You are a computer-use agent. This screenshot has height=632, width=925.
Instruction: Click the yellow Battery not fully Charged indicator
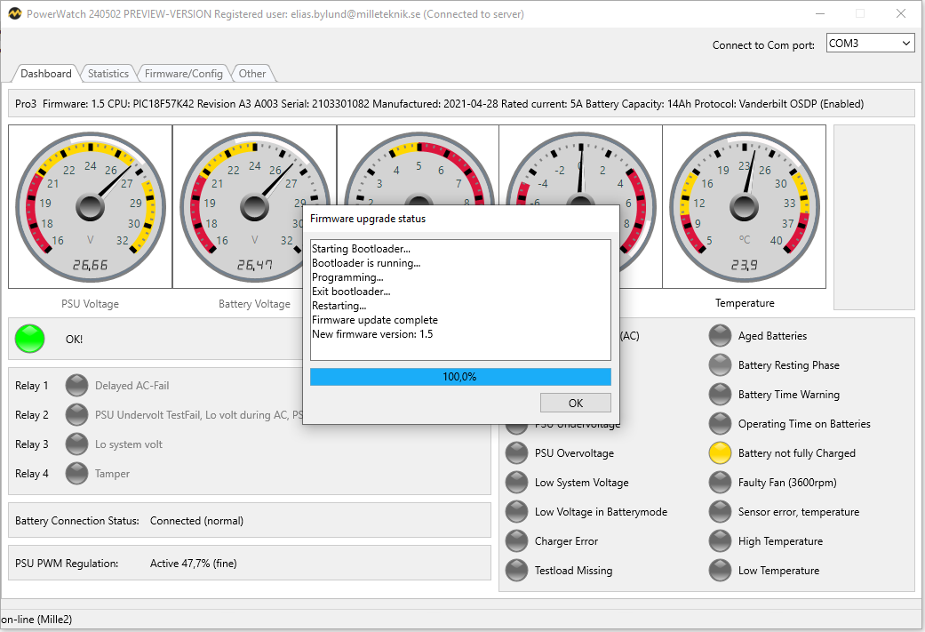(720, 453)
